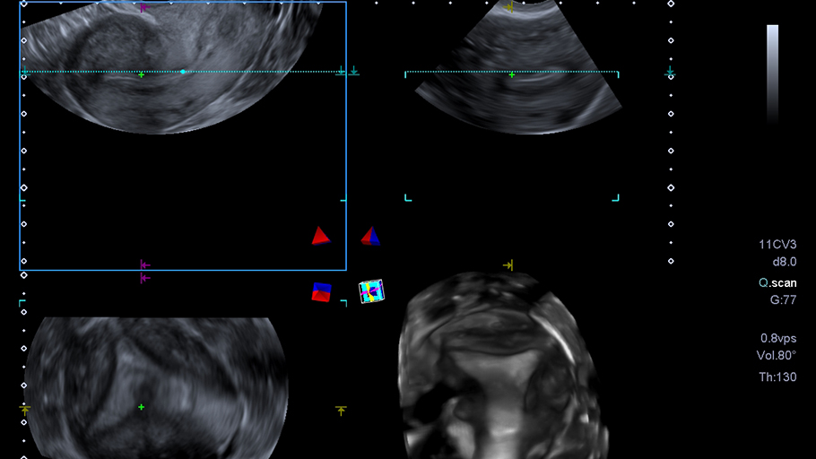Click the green cross in the top-left plane
Viewport: 816px width, 459px height.
141,75
